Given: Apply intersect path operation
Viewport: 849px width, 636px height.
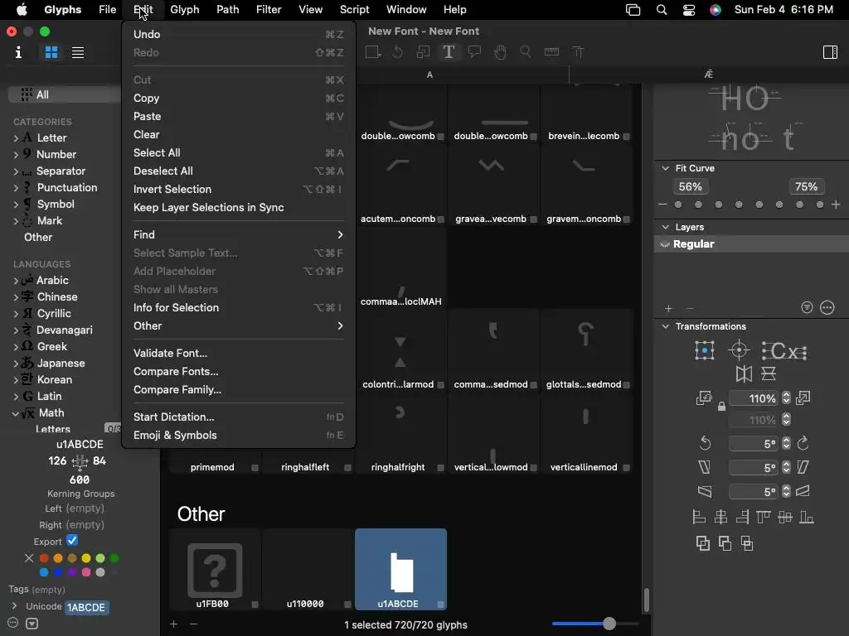Looking at the screenshot, I should (x=747, y=543).
